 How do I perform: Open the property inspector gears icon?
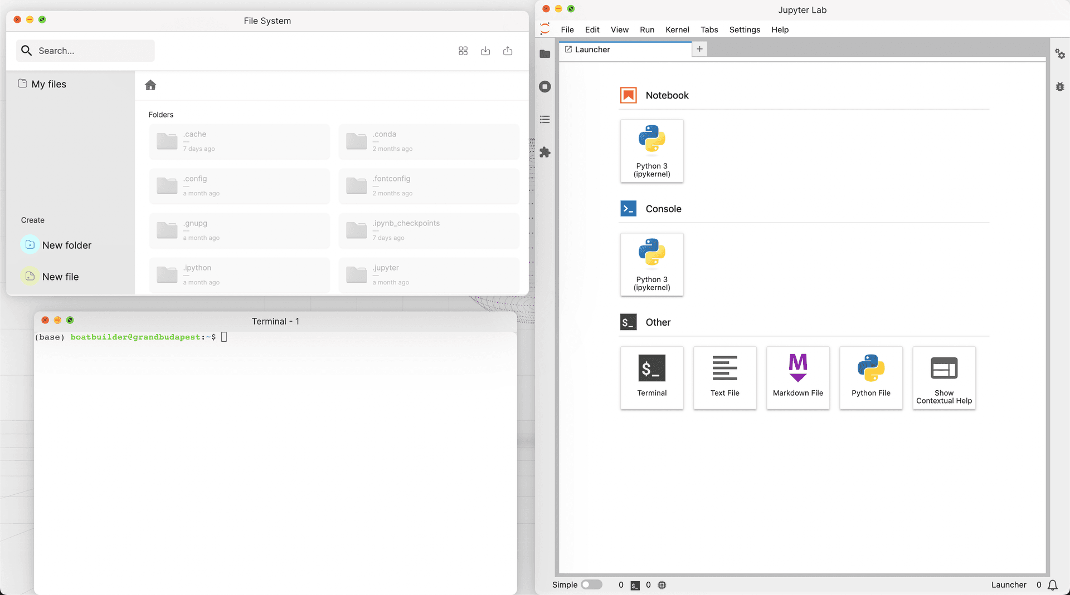(x=1059, y=54)
